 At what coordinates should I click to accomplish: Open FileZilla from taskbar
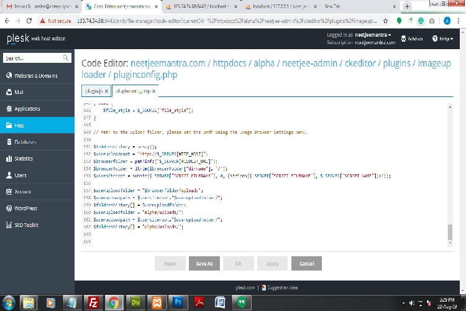(93, 303)
